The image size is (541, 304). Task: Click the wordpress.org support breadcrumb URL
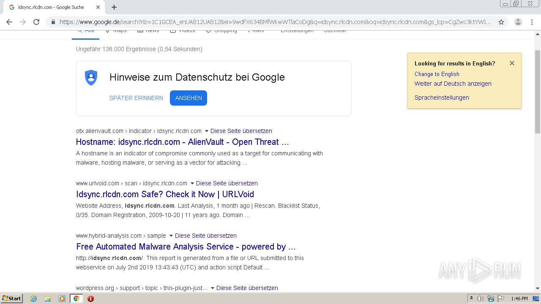click(x=142, y=288)
